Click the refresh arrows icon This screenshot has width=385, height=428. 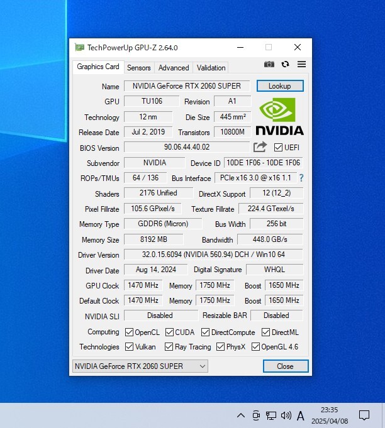pyautogui.click(x=285, y=64)
